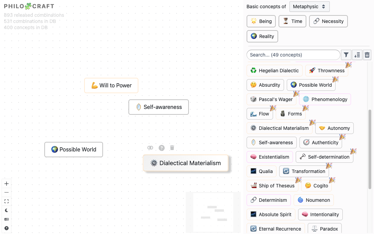
Task: Select Phenomenology in the concept list
Action: pos(325,99)
